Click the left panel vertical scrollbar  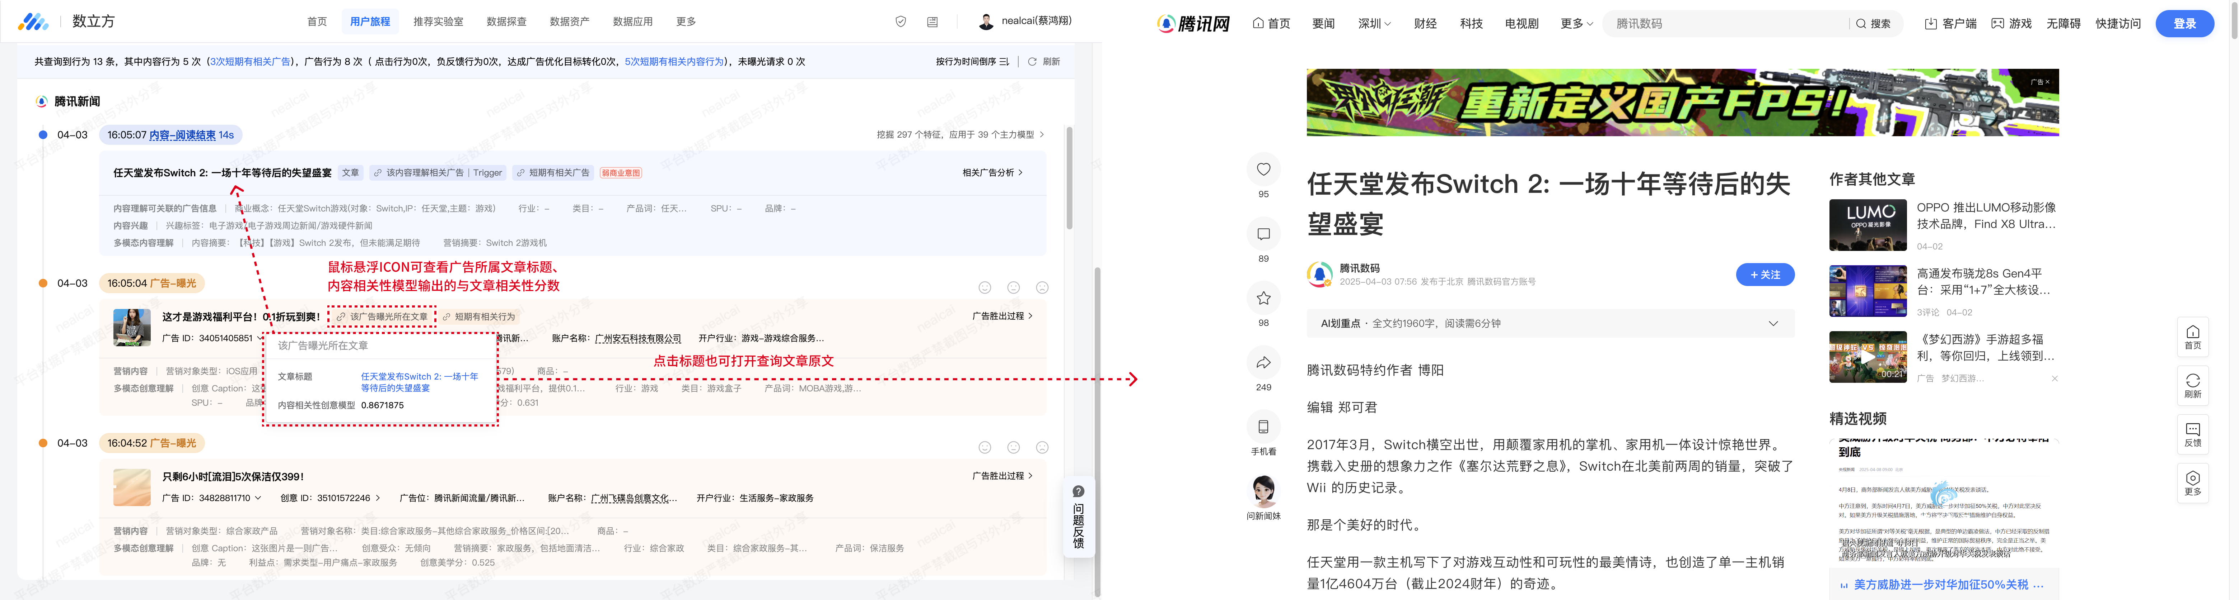(1069, 178)
